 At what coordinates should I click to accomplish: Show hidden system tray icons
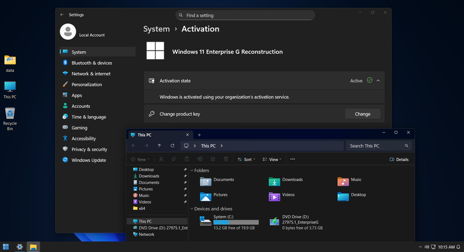pos(420,247)
